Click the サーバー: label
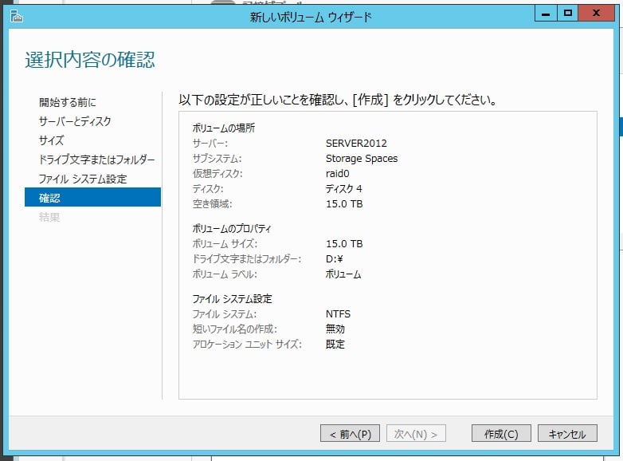The image size is (623, 461). pos(210,144)
